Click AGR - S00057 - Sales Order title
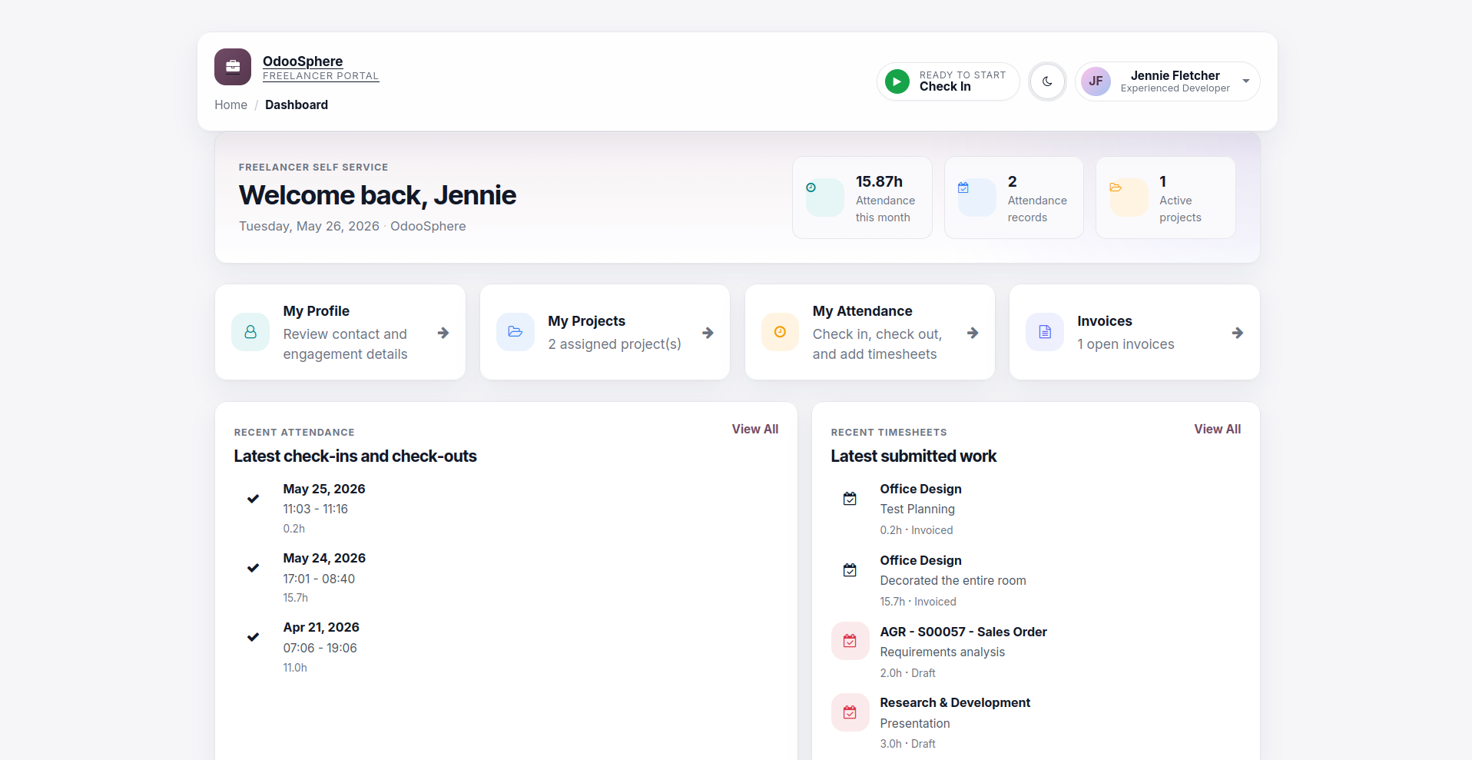Screen dimensions: 1472x760 click(x=963, y=632)
